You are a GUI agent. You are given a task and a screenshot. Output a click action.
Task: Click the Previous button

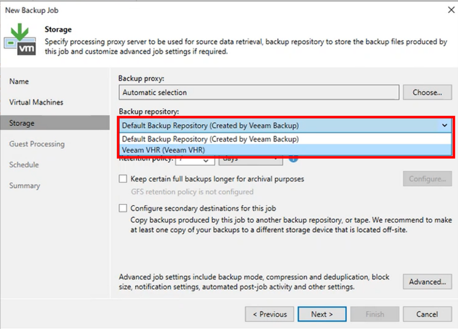tap(270, 314)
